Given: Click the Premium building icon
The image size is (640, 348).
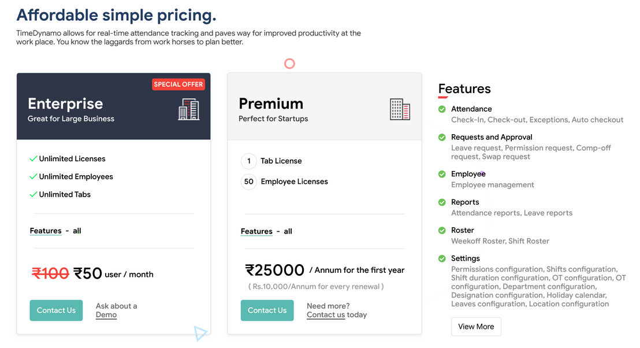Looking at the screenshot, I should click(400, 109).
